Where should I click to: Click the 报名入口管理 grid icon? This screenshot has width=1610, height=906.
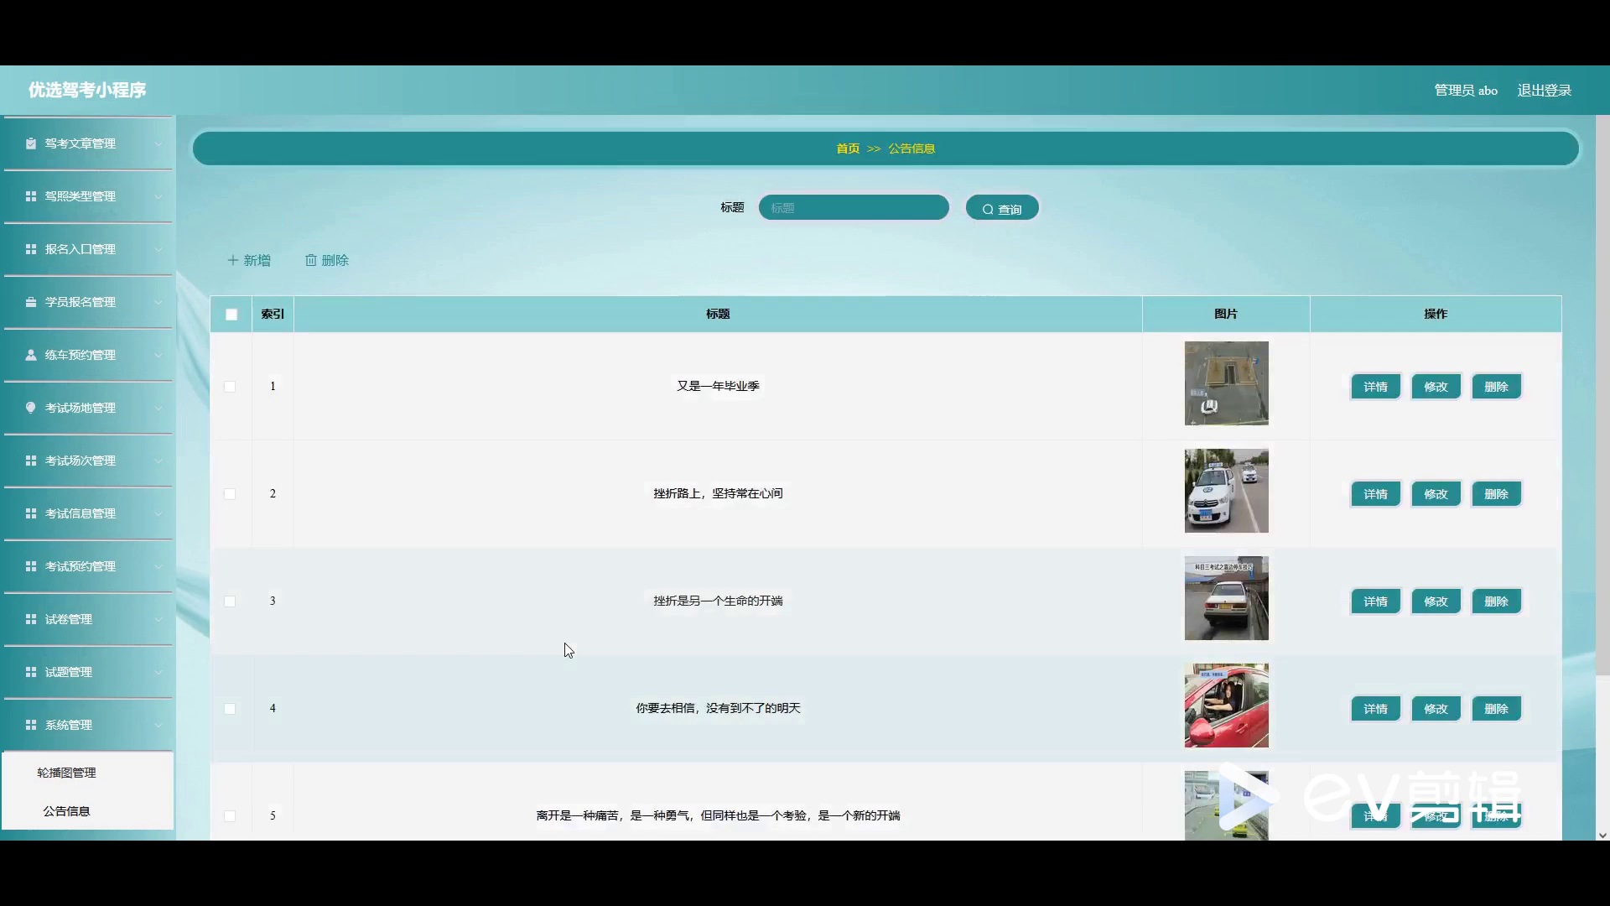tap(31, 249)
